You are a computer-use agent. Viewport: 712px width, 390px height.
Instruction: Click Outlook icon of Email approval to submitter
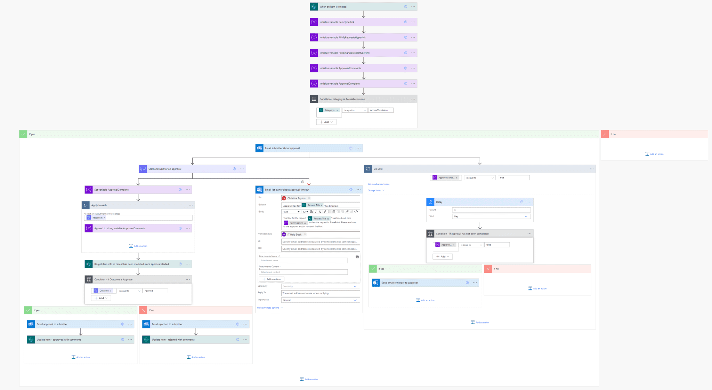point(31,324)
